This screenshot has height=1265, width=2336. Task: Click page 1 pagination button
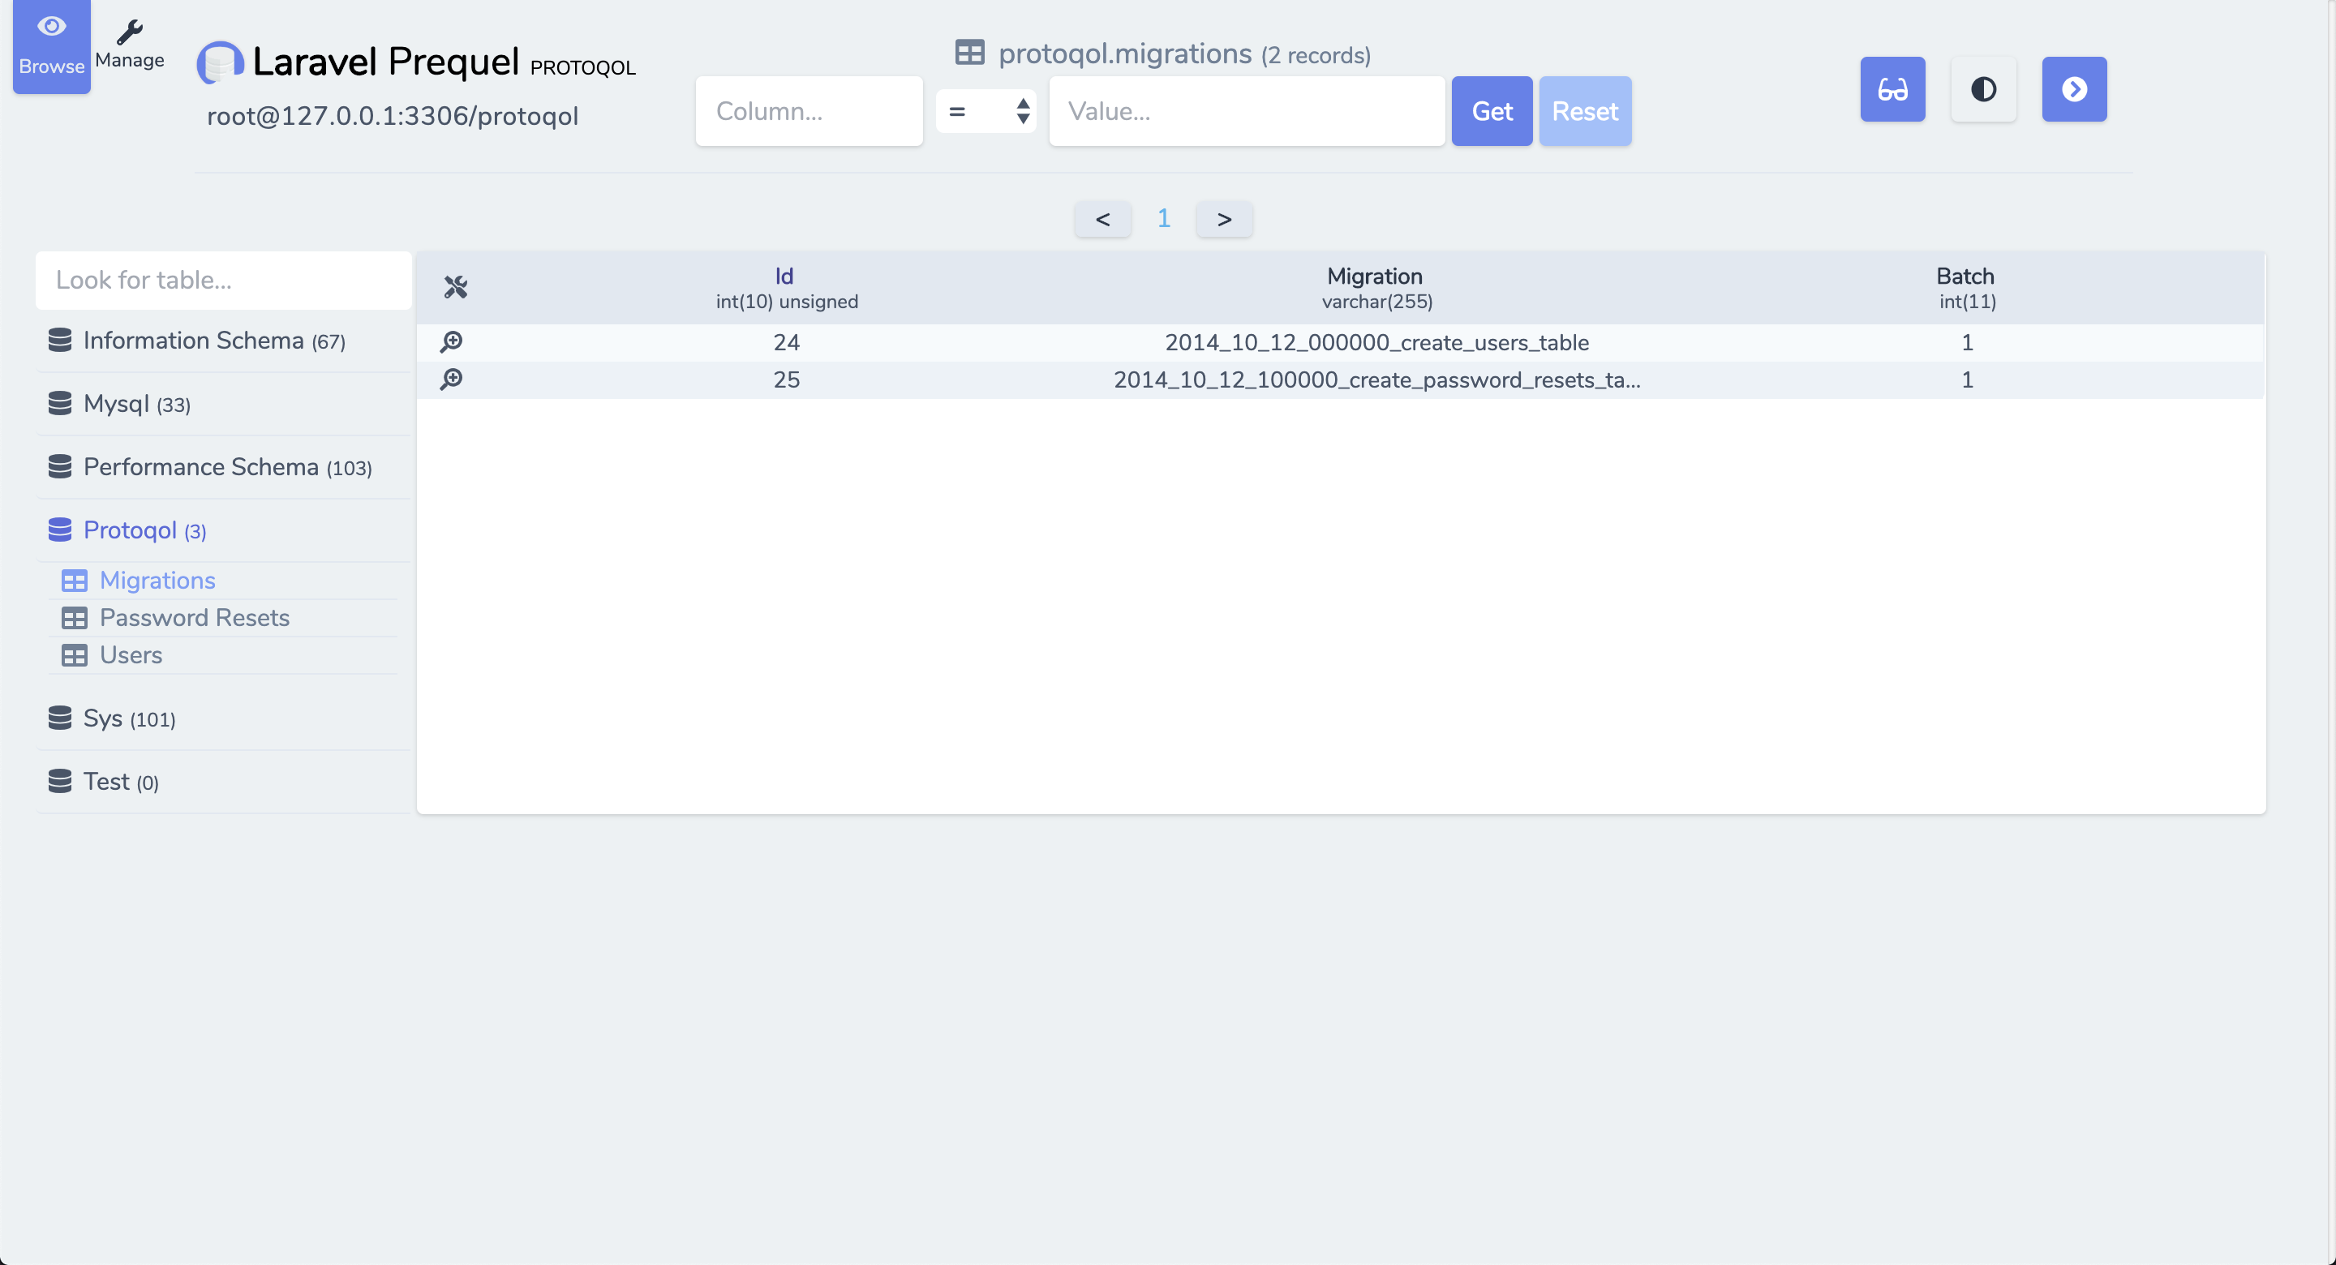point(1163,218)
